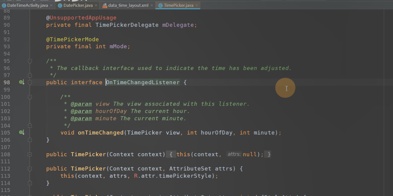The image size is (393, 196).
Task: Click line number 112 in the gutter
Action: click(5, 168)
